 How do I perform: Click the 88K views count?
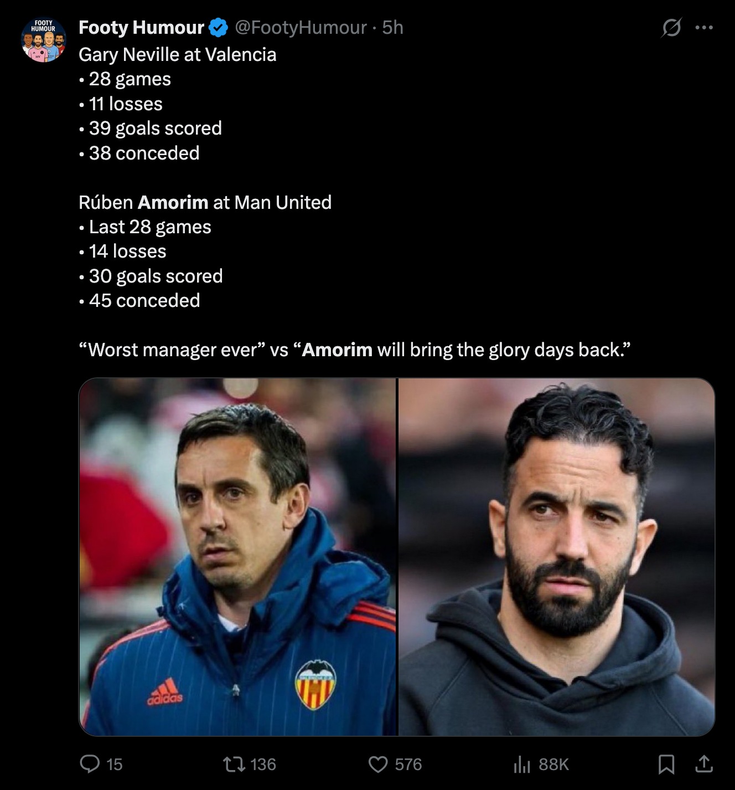tap(553, 765)
